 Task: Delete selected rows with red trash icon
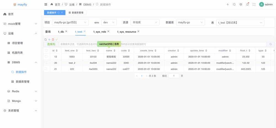point(53,40)
